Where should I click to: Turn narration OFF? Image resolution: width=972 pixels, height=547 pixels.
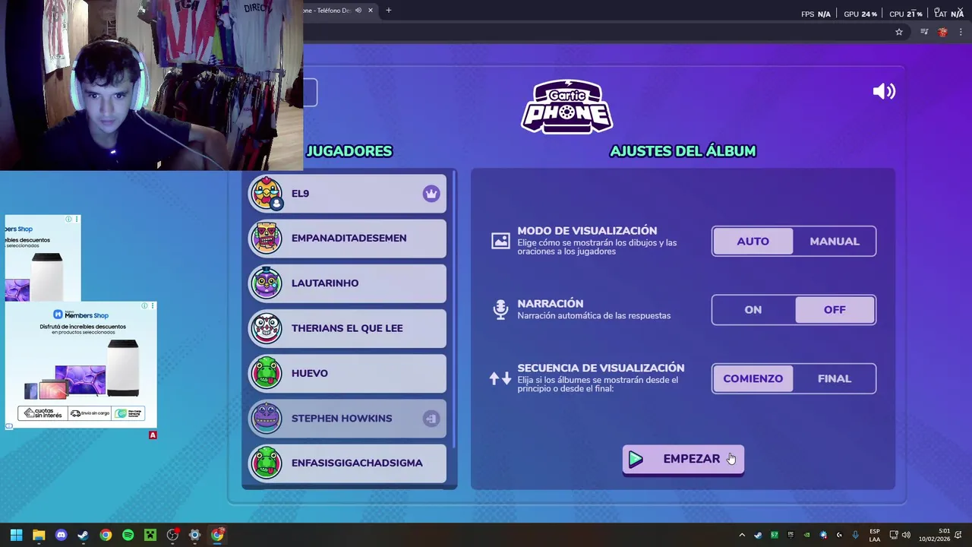pos(835,309)
